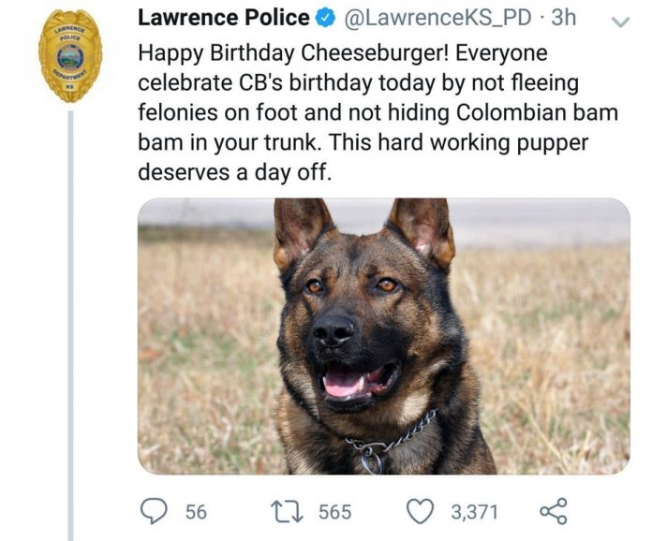The width and height of the screenshot is (652, 541).
Task: Enlarge the German Shepherd photo
Action: click(383, 335)
